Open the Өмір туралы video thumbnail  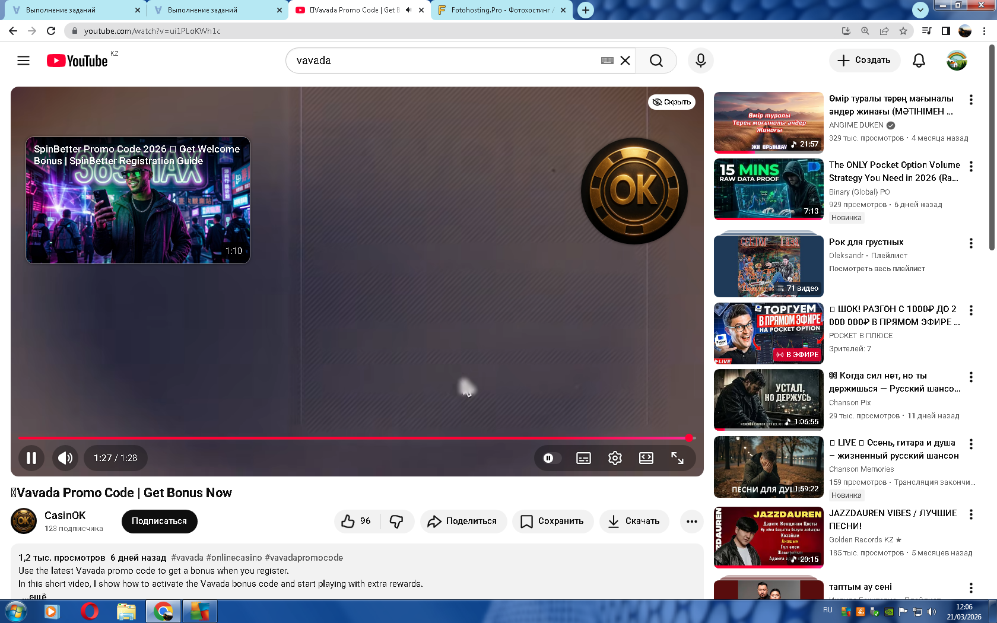tap(769, 123)
